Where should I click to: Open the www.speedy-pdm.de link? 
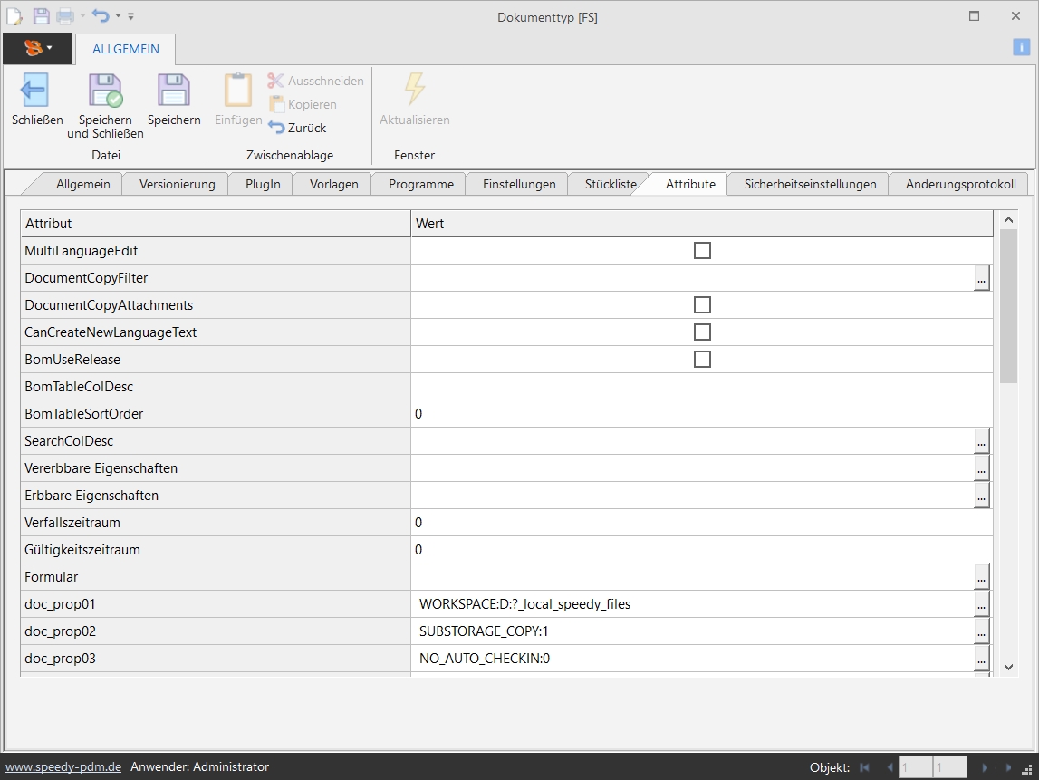63,766
